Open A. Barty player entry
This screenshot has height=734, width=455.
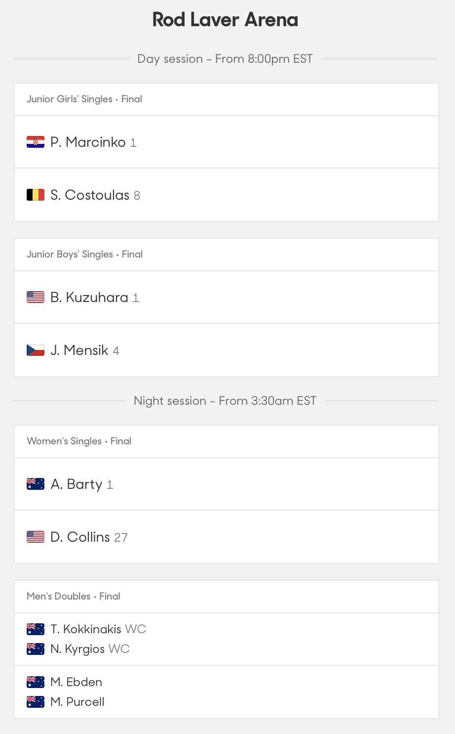pos(227,484)
